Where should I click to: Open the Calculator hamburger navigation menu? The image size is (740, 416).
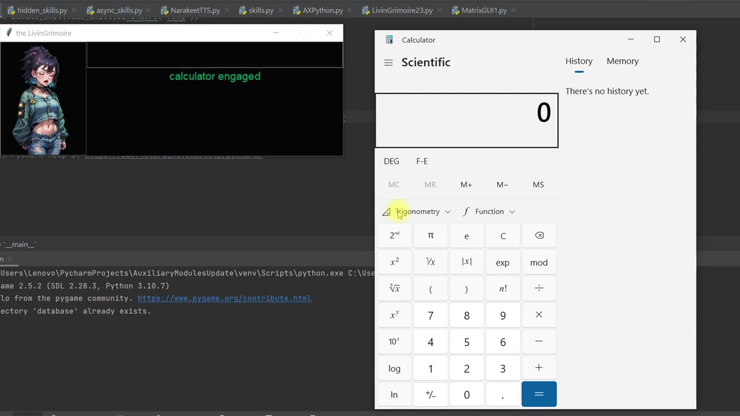(x=388, y=62)
